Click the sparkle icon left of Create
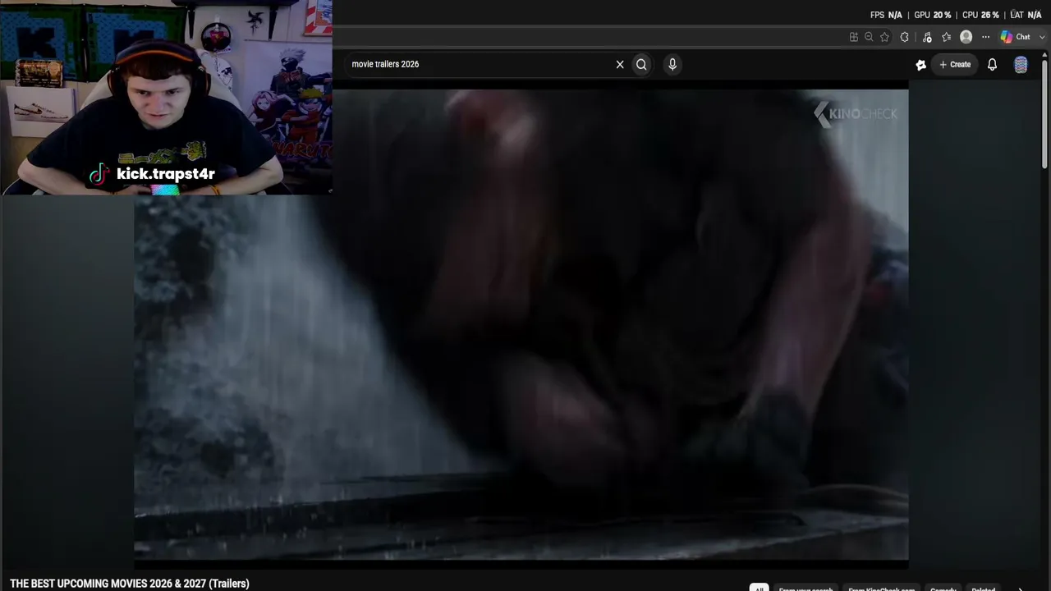1051x591 pixels. [x=920, y=65]
